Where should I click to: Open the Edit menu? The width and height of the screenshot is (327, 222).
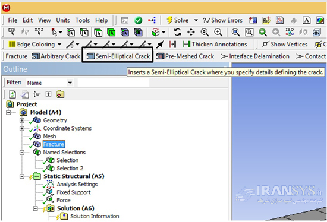[27, 20]
